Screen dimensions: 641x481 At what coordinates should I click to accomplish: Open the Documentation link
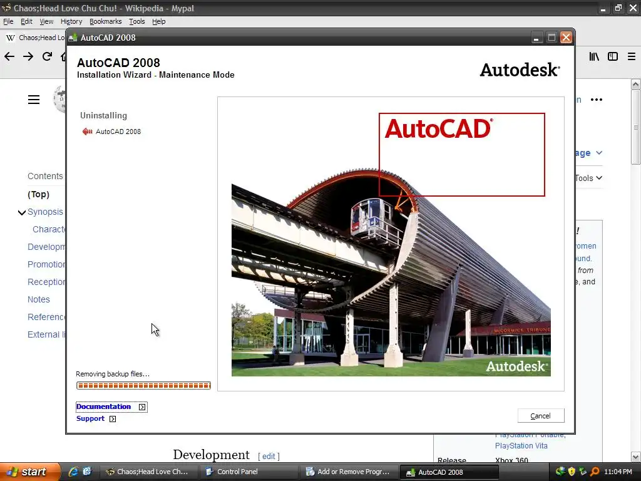pyautogui.click(x=103, y=406)
